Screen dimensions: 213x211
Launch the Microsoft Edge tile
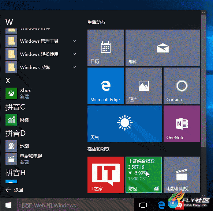tap(106, 86)
